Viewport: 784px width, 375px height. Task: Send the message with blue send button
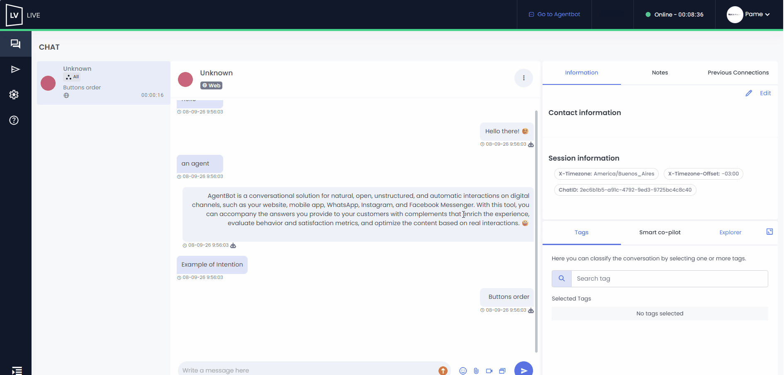(x=523, y=369)
